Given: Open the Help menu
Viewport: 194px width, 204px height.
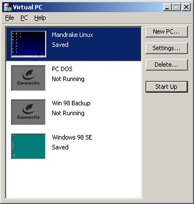Looking at the screenshot, I should click(40, 18).
